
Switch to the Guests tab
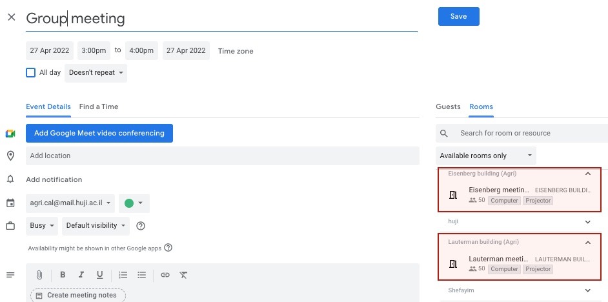click(448, 106)
